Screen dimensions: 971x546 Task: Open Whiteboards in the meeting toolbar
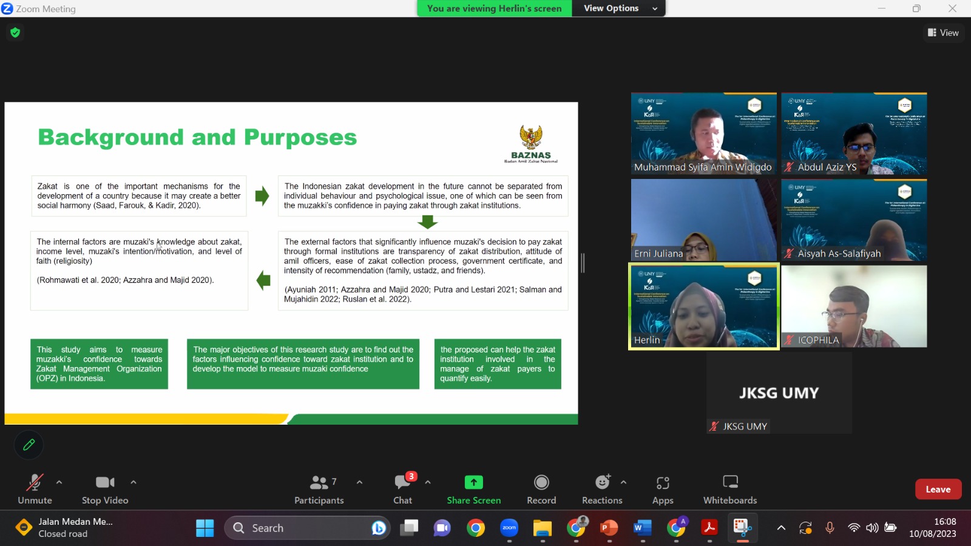point(730,489)
